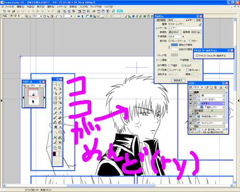Click the Navigator page thumbnail
Screen dimensions: 240x192
(x=34, y=97)
